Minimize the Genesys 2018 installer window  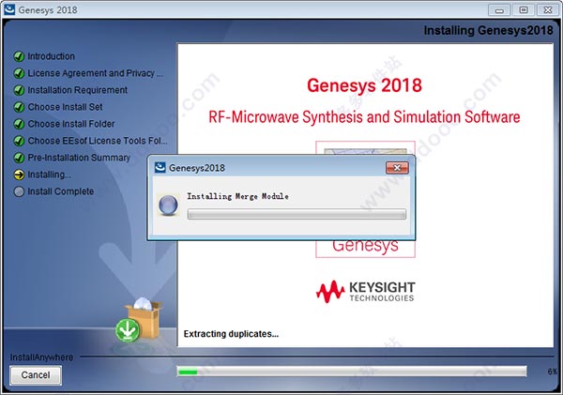pos(499,10)
